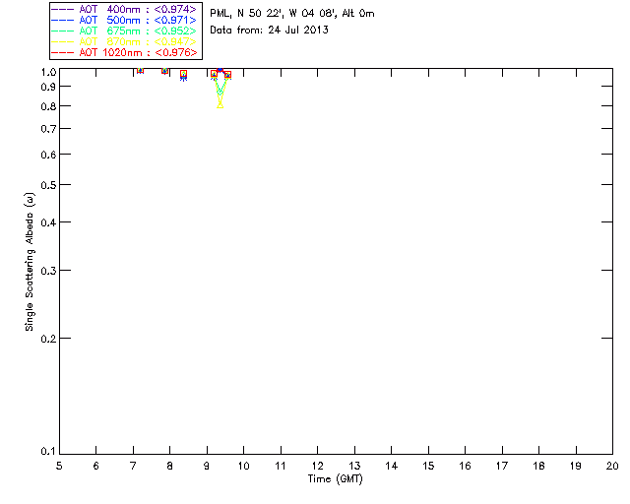Click the 0.2 tick label on y-axis
The width and height of the screenshot is (630, 504).
pos(48,339)
